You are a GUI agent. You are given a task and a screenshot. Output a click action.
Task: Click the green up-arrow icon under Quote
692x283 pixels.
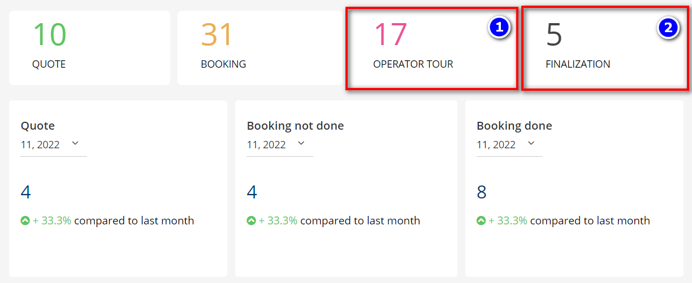25,221
